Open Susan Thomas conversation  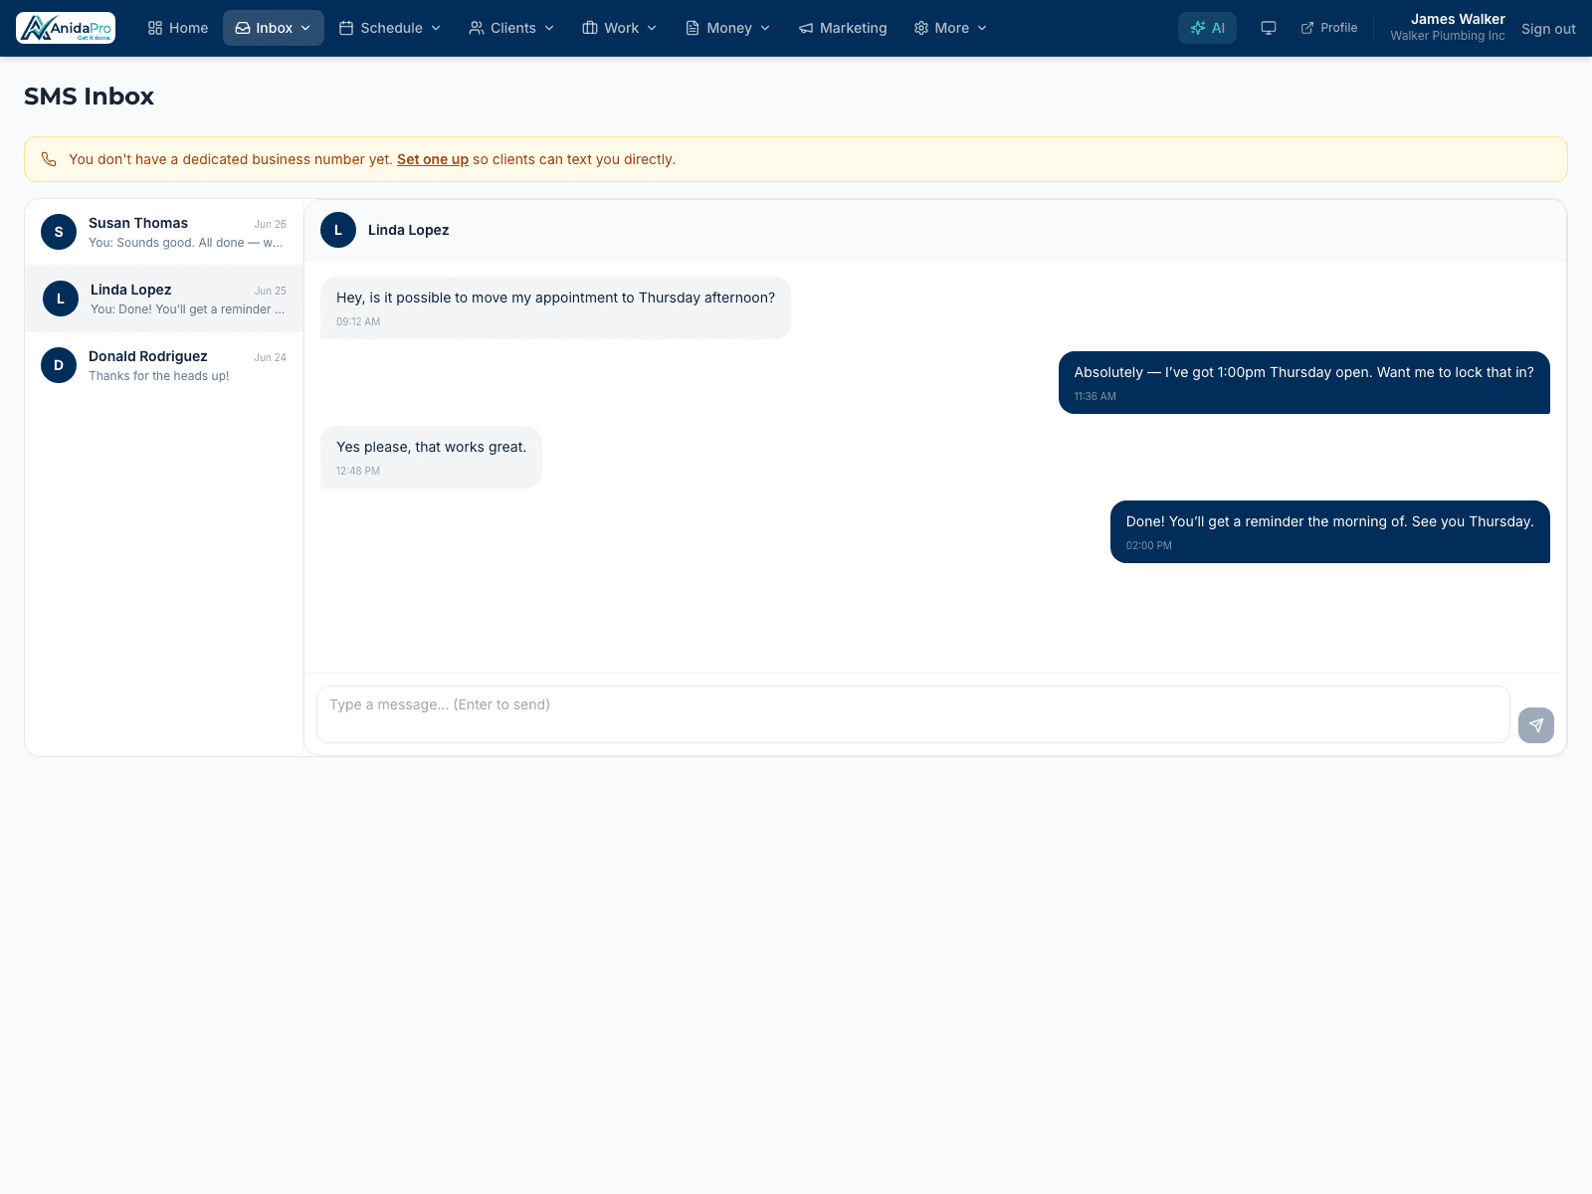point(164,232)
